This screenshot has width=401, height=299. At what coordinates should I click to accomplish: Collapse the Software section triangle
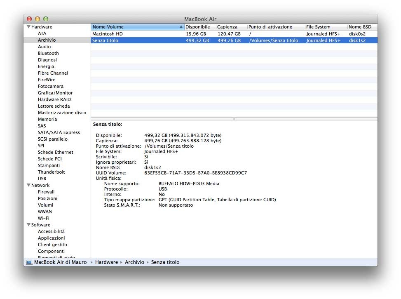[28, 225]
